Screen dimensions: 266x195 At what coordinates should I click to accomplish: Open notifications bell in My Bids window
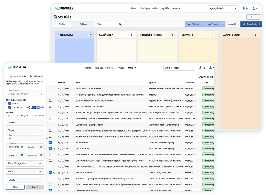[x=243, y=8]
